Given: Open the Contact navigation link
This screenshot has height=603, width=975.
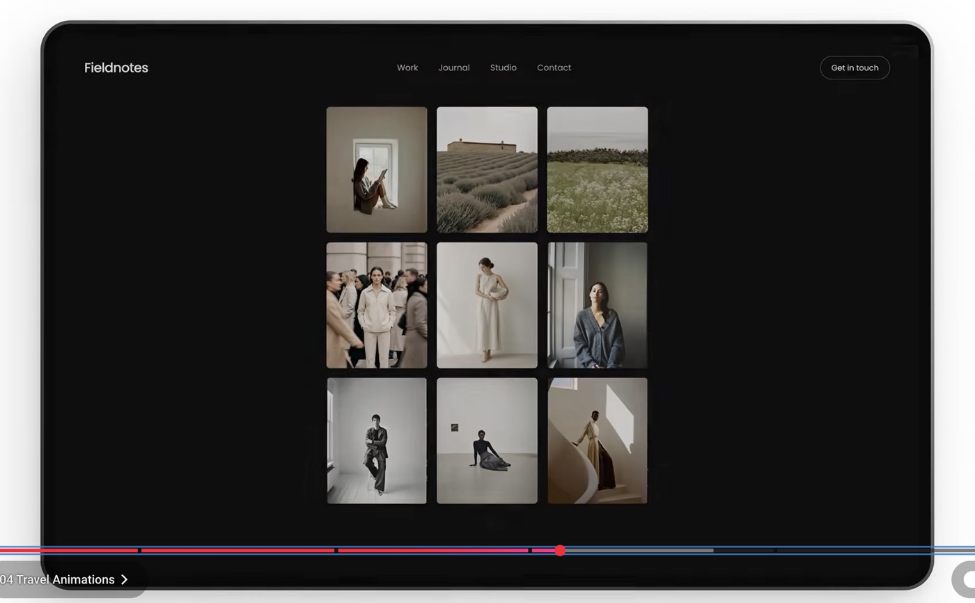Looking at the screenshot, I should pos(554,68).
